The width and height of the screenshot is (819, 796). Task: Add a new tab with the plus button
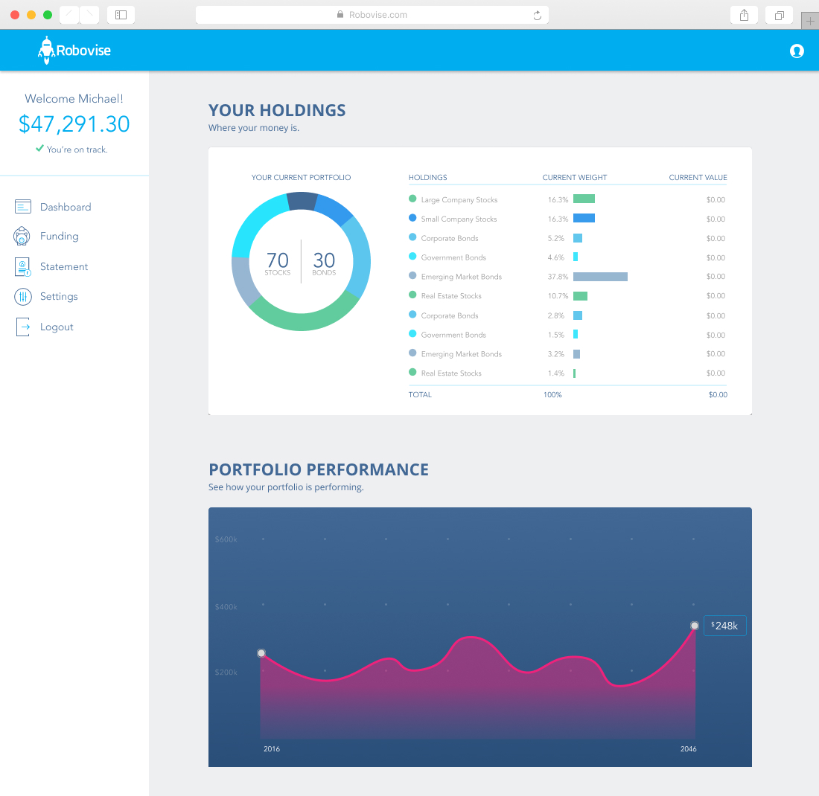(x=810, y=21)
